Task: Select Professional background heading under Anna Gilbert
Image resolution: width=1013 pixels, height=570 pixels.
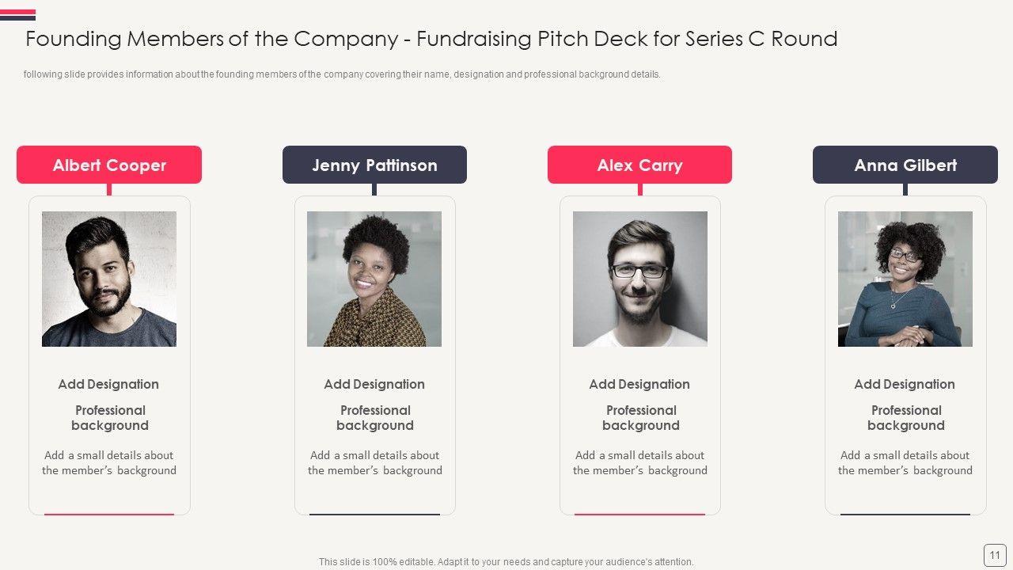Action: (x=906, y=417)
